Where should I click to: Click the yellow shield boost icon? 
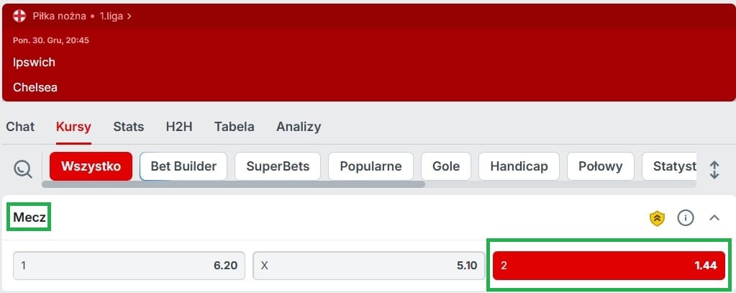(x=657, y=218)
